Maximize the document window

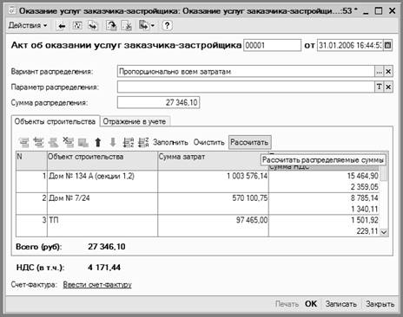[x=379, y=11]
